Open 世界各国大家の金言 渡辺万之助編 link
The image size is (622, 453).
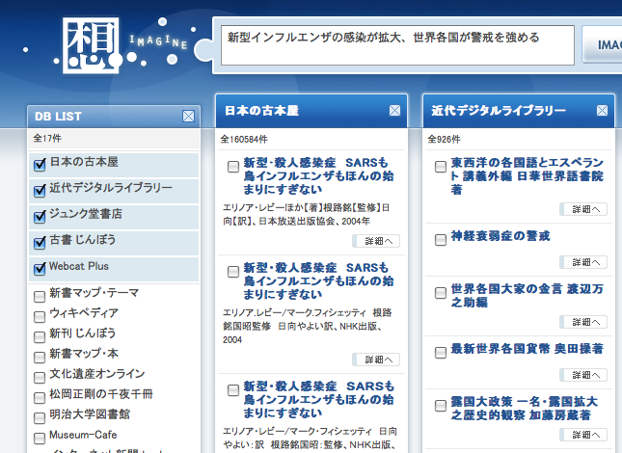pyautogui.click(x=527, y=296)
